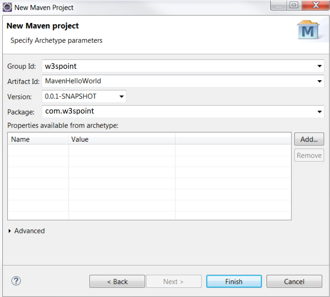Click the help question mark icon
Image resolution: width=330 pixels, height=297 pixels.
tap(16, 281)
